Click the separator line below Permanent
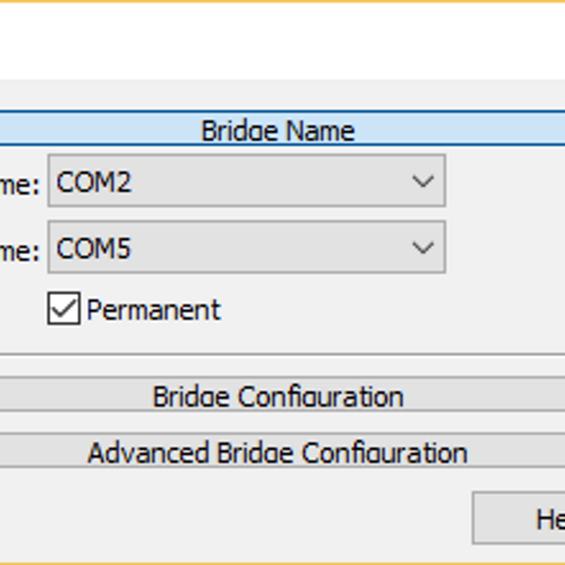The height and width of the screenshot is (565, 565). point(282,353)
